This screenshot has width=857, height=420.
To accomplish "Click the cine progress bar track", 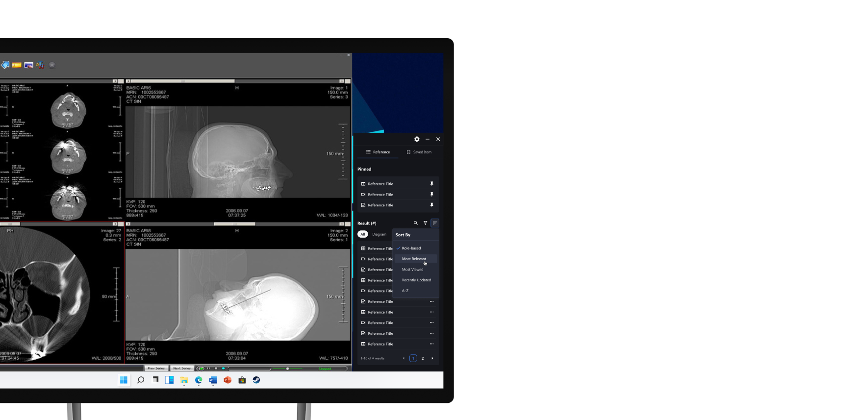I will [x=250, y=369].
